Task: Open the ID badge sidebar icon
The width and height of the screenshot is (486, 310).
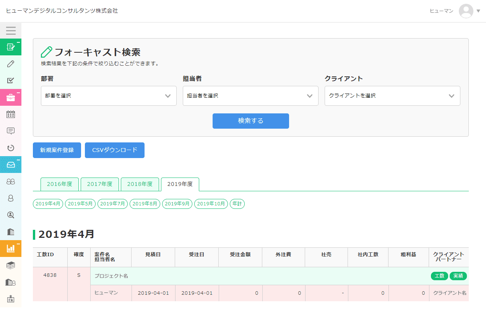Action: [x=11, y=299]
